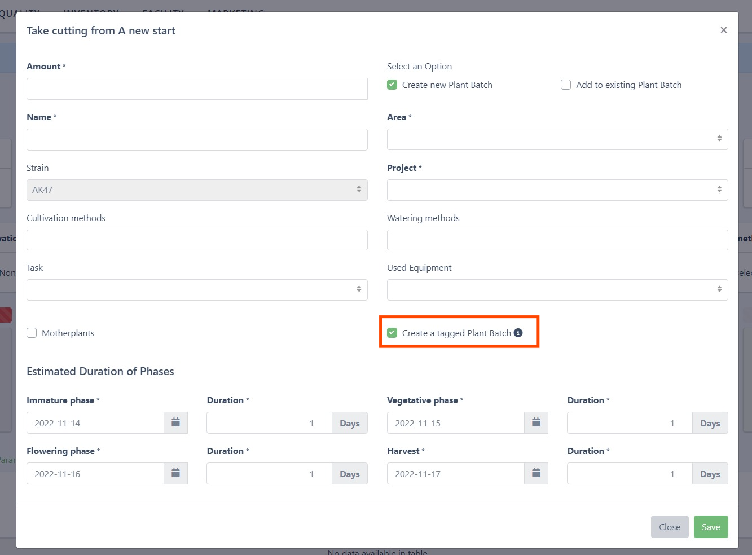Close the dialog with the X icon
This screenshot has width=752, height=555.
pyautogui.click(x=723, y=30)
